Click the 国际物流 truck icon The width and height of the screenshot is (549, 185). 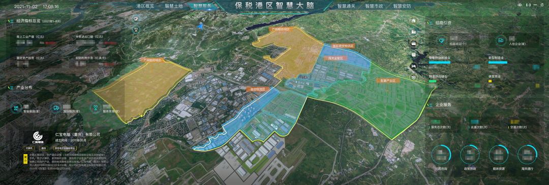pyautogui.click(x=55, y=107)
